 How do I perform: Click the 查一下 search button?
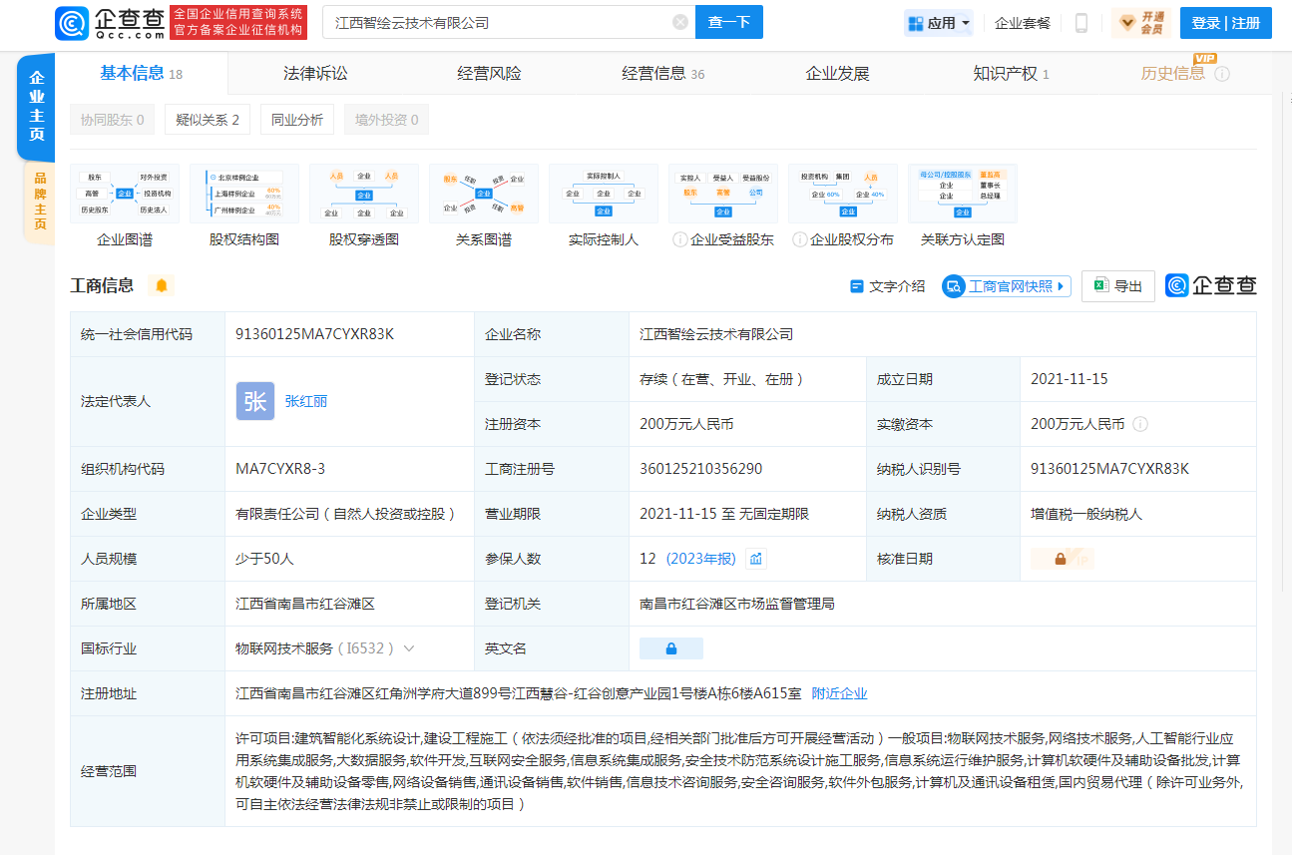tap(729, 22)
